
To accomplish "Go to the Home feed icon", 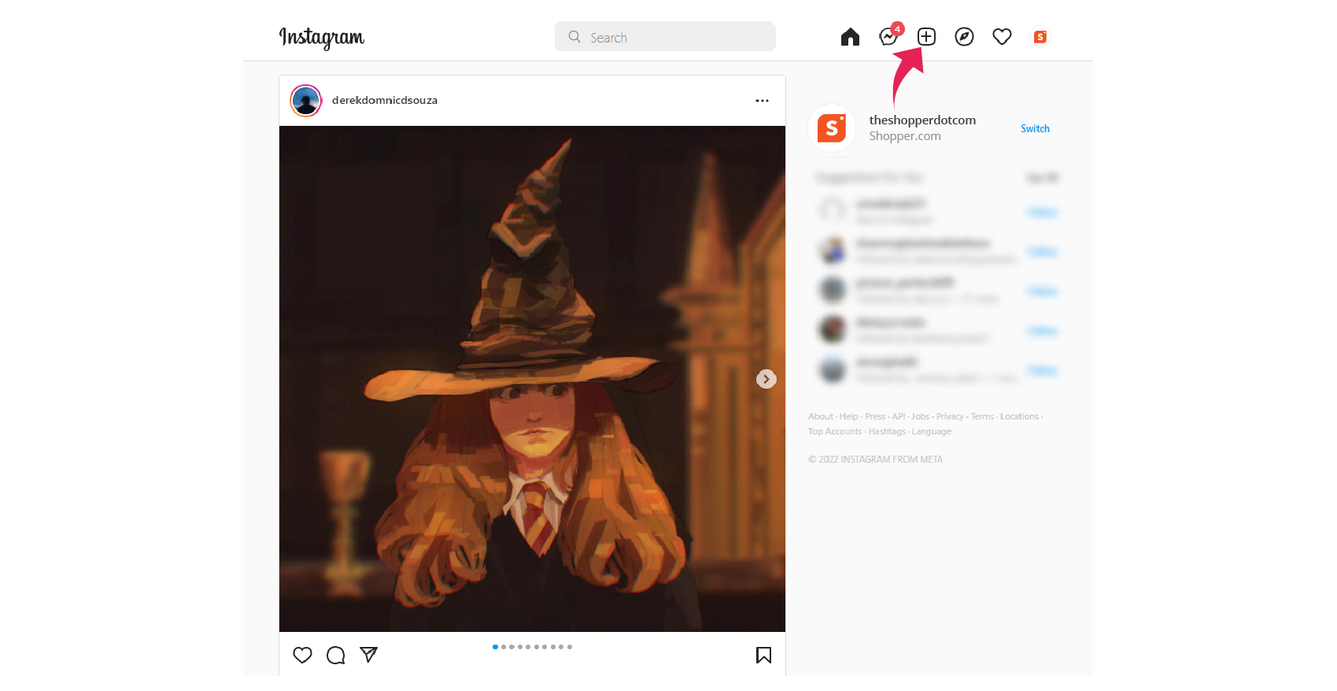I will point(850,37).
